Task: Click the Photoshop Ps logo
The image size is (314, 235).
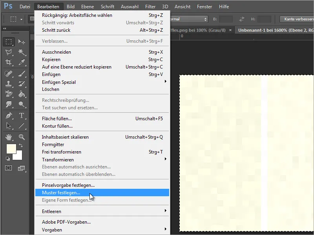Action: [8, 6]
